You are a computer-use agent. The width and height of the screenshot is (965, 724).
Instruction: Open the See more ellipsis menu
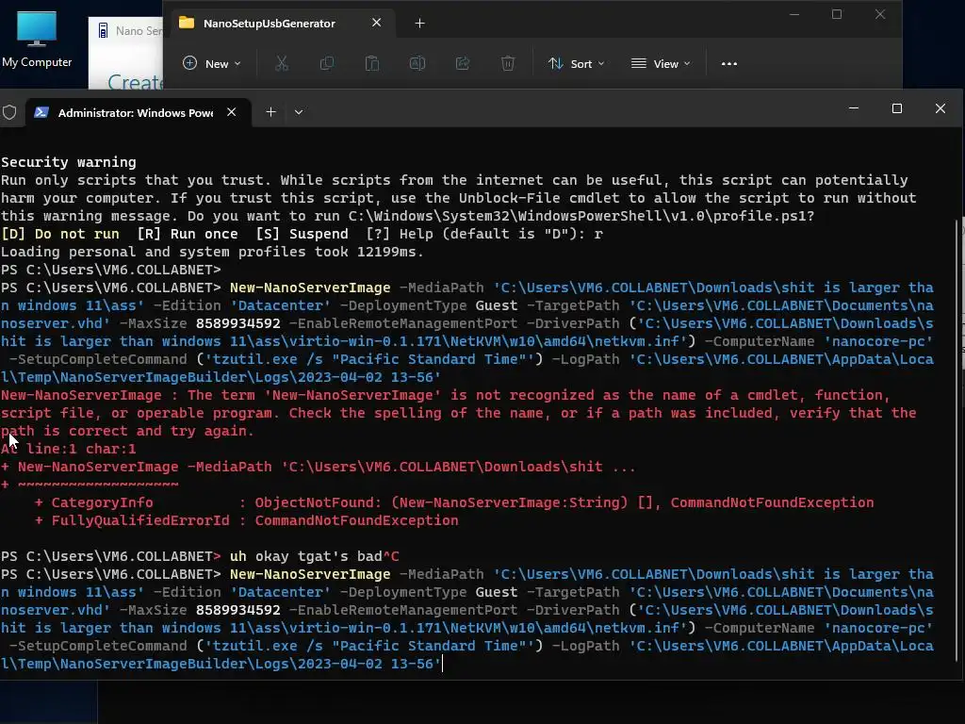[729, 63]
